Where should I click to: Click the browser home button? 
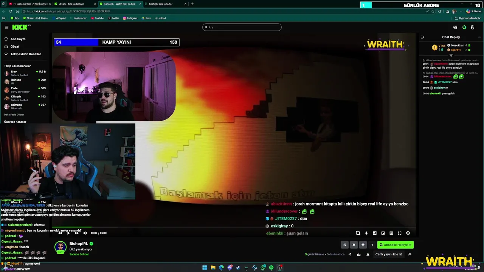point(17,11)
